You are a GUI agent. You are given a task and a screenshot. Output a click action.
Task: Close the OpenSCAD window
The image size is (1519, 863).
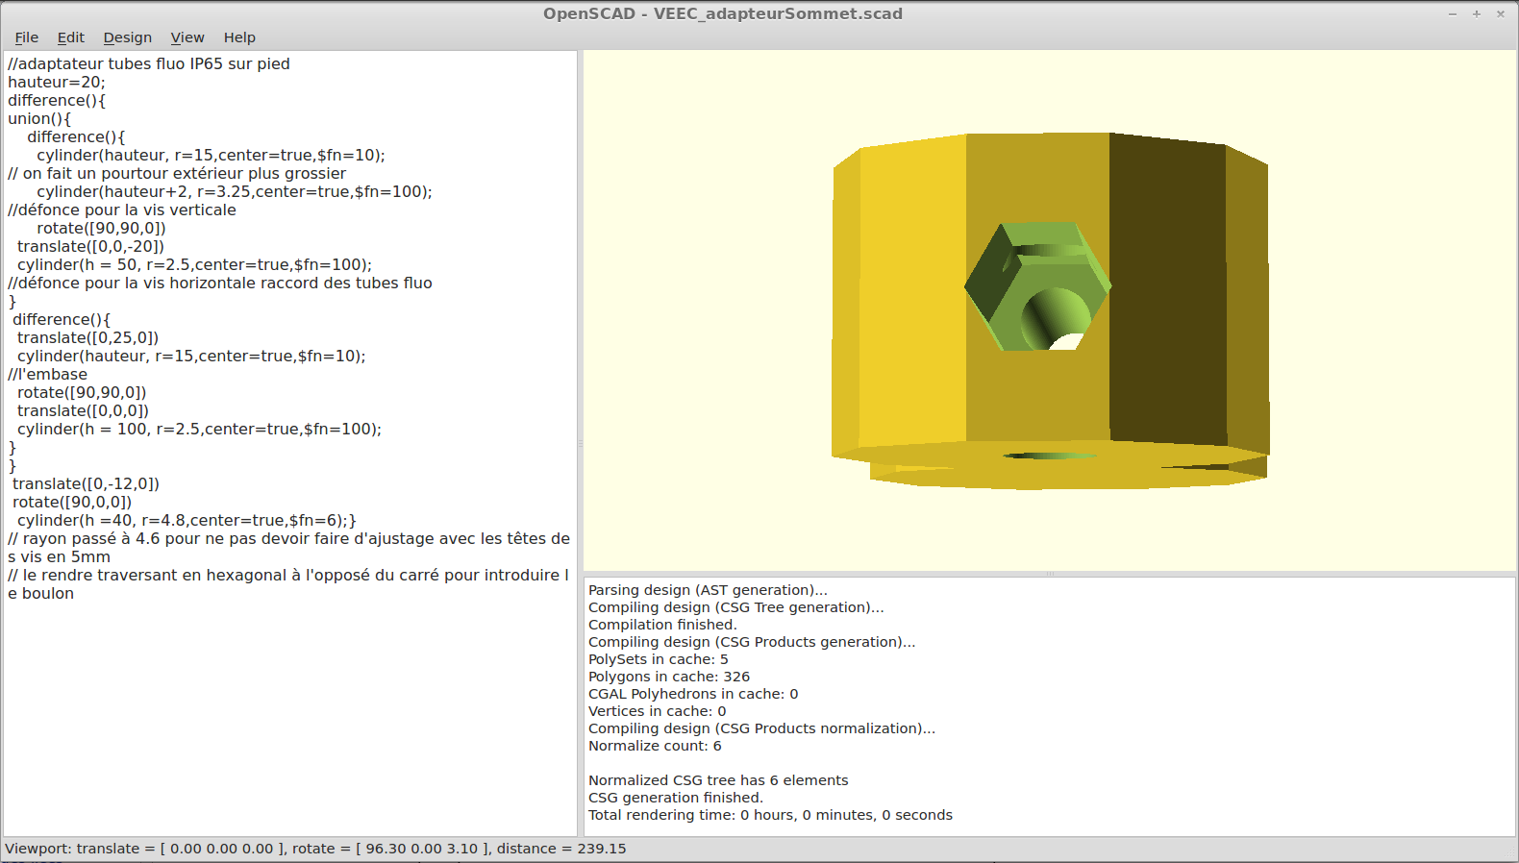point(1500,13)
